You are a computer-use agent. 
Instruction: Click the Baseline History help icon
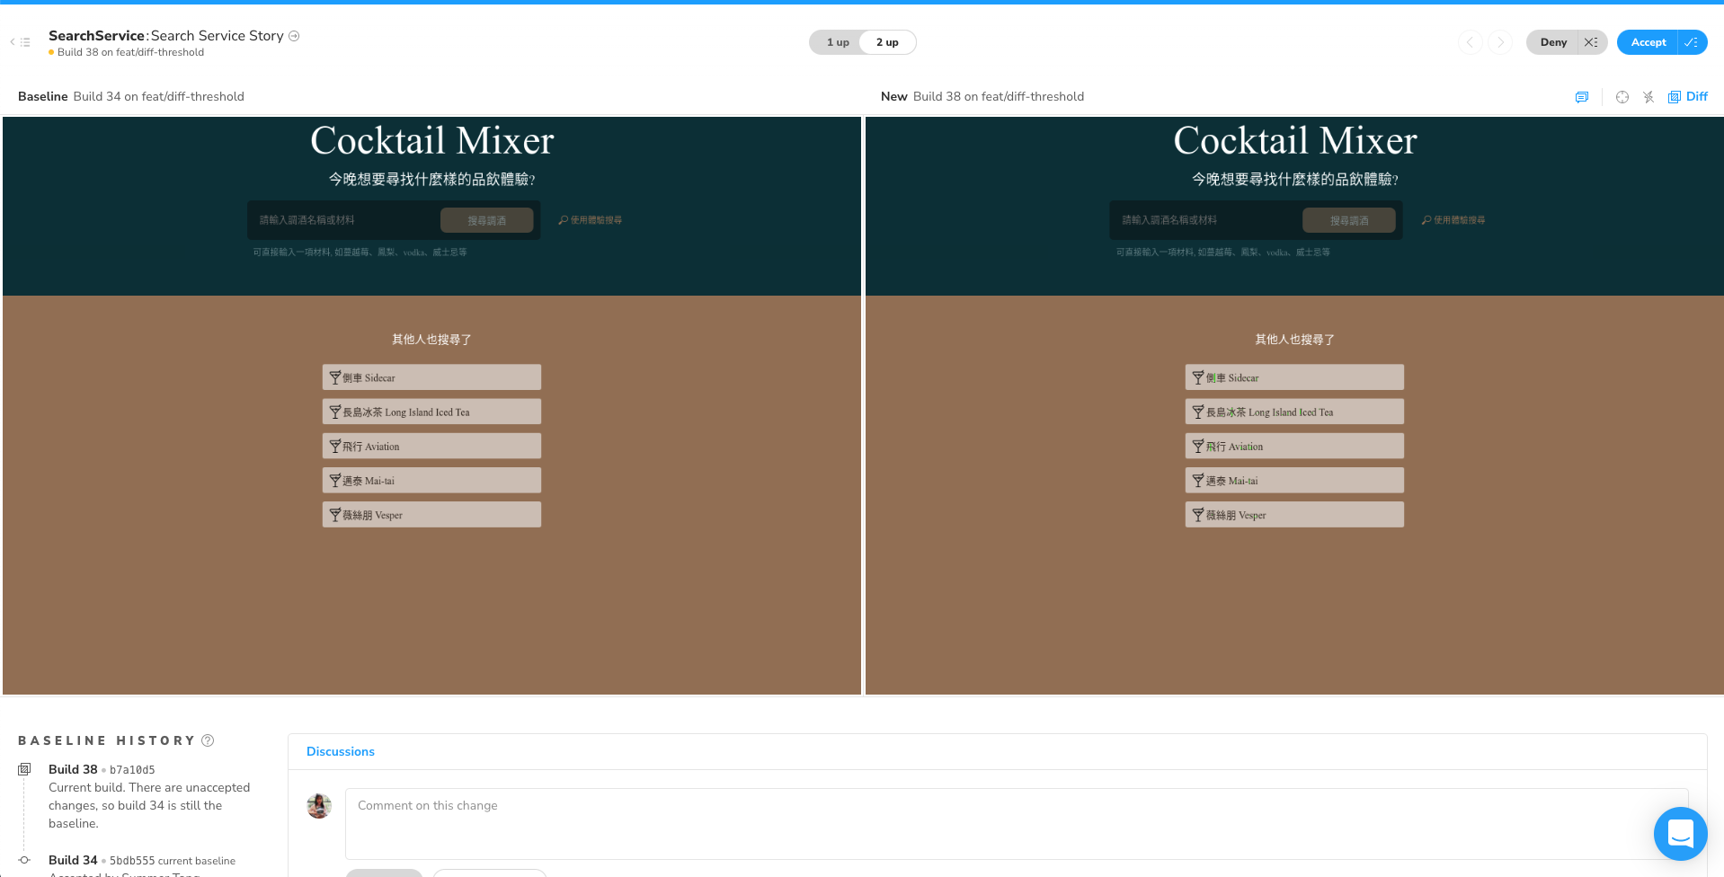pyautogui.click(x=208, y=740)
